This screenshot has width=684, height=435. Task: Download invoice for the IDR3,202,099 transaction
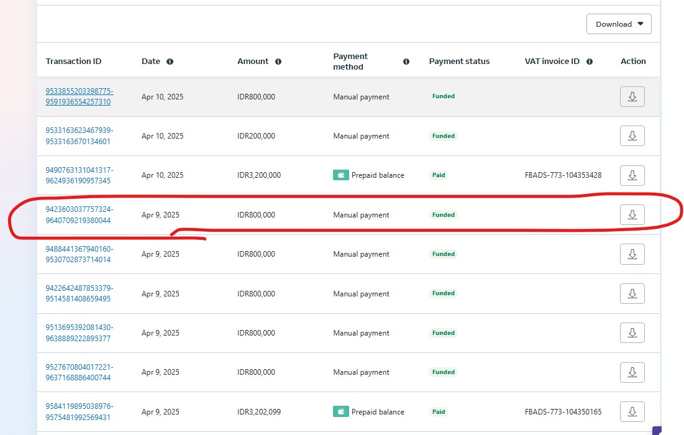click(x=632, y=411)
